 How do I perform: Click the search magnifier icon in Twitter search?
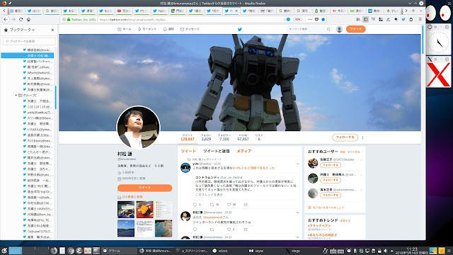(x=328, y=29)
